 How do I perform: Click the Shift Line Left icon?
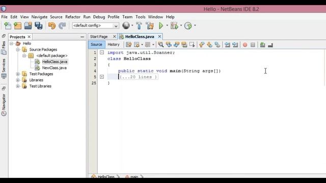(227, 45)
